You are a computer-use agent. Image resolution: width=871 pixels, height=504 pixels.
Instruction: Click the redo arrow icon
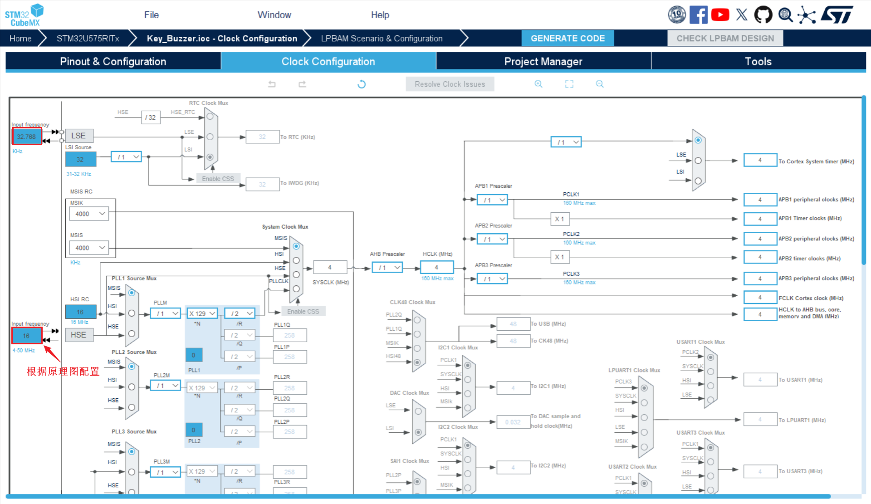click(302, 84)
